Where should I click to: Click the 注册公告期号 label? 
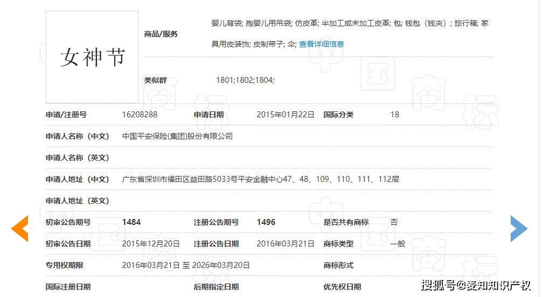(216, 222)
